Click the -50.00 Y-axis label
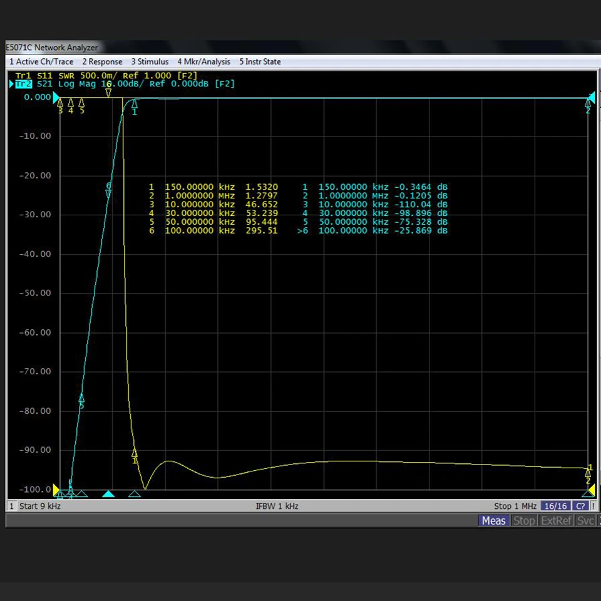This screenshot has height=601, width=601. [x=35, y=293]
